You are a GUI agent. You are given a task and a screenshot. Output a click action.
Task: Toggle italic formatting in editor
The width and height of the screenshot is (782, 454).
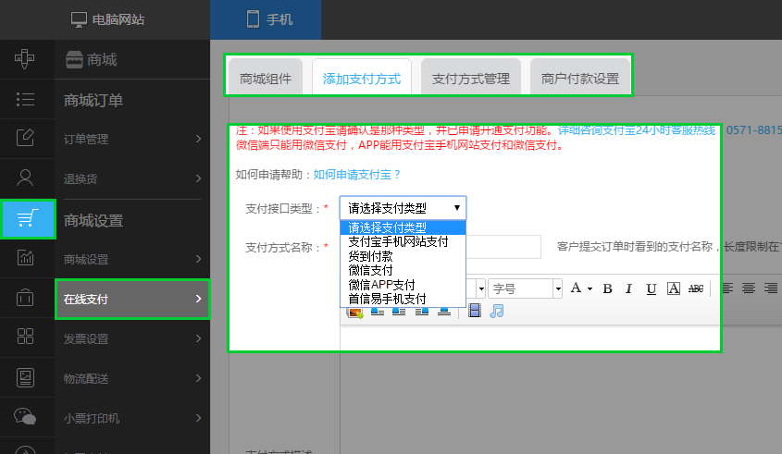click(x=629, y=288)
